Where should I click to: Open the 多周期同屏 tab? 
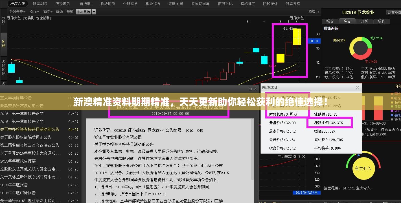(200, 4)
